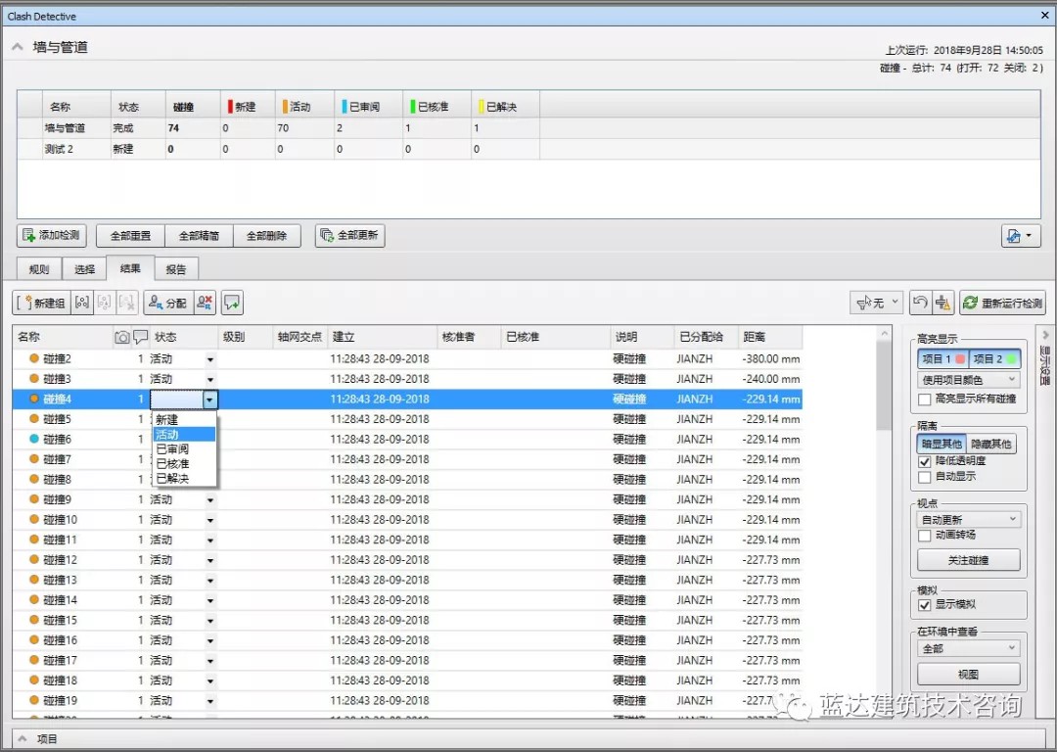1057x752 pixels.
Task: Click the 重新运行检测 button
Action: (x=1002, y=304)
